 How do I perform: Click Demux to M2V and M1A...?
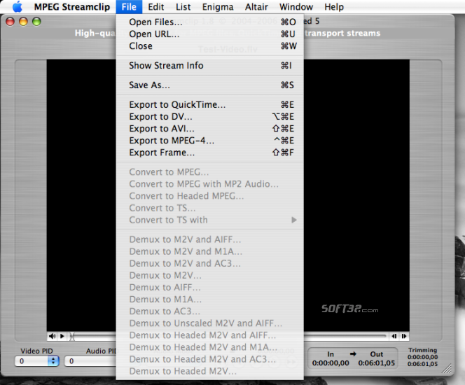[209, 251]
